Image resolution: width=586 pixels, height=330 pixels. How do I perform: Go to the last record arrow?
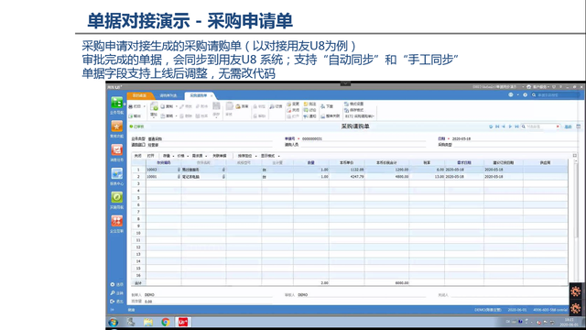516,126
